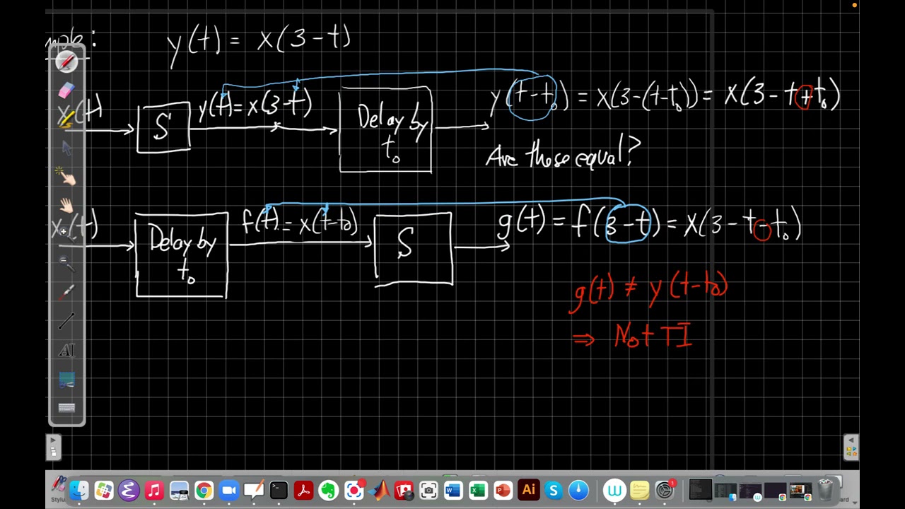Viewport: 905px width, 509px height.
Task: Open Microsoft Excel in the Dock
Action: tap(478, 490)
